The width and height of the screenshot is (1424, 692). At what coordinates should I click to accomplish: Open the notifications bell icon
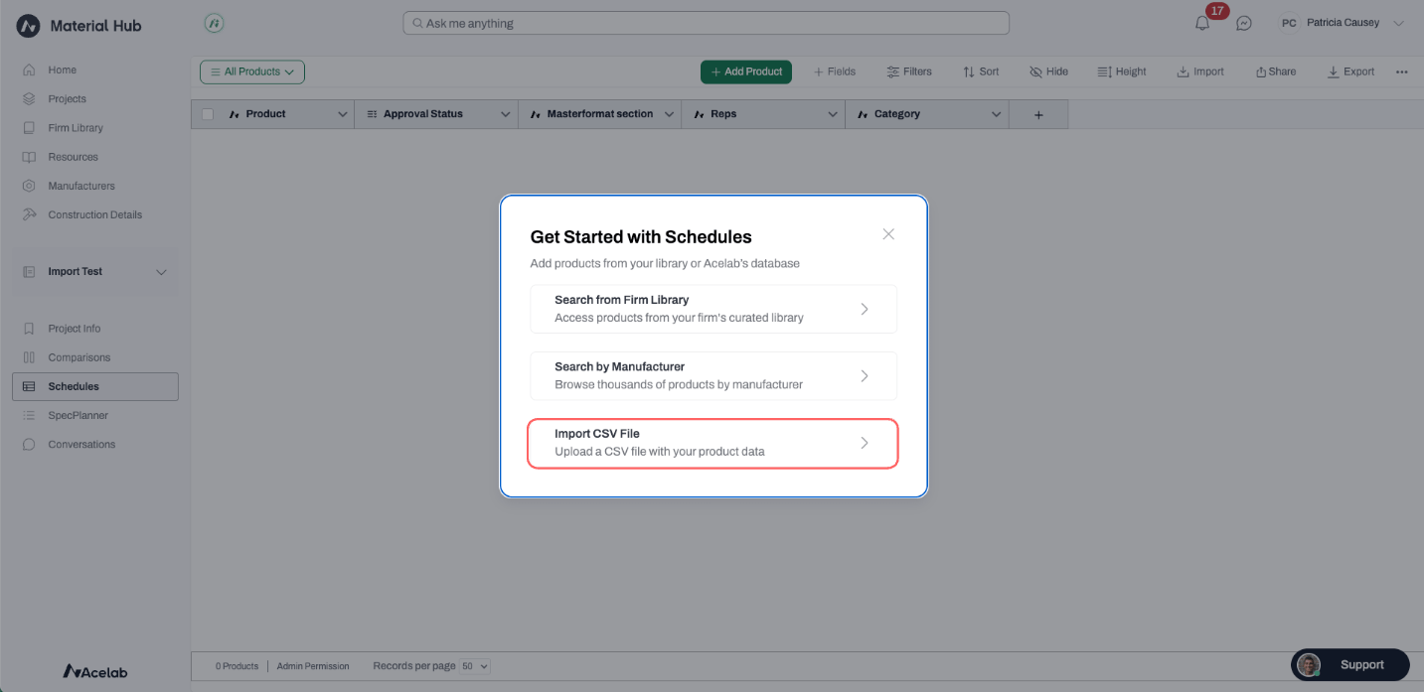point(1202,24)
